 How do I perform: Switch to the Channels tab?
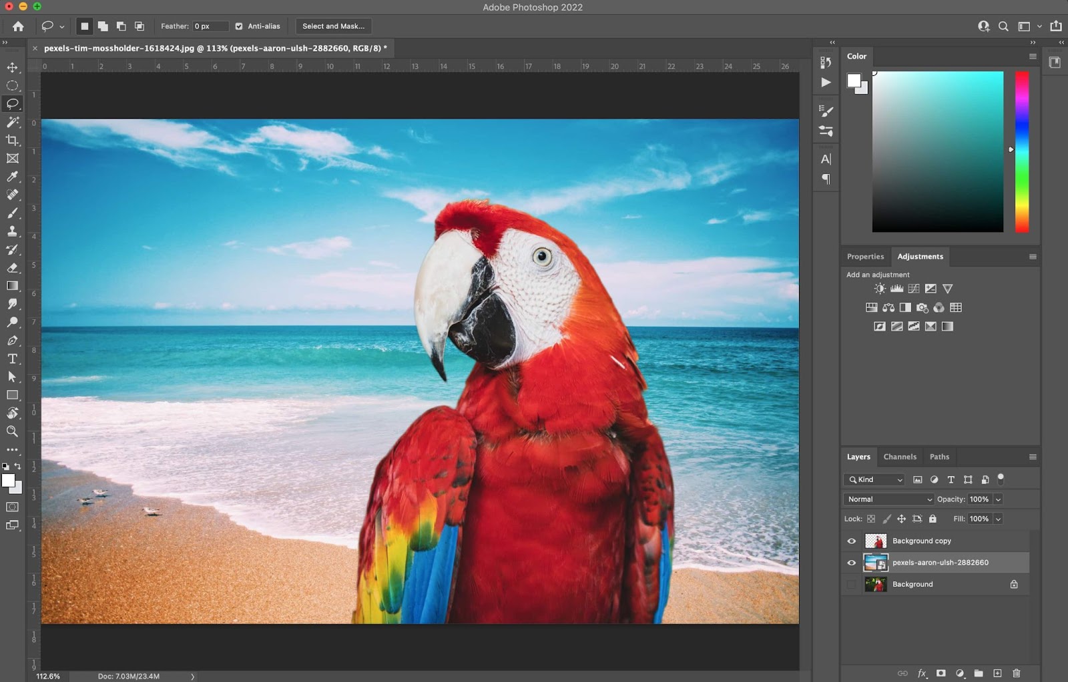click(899, 457)
